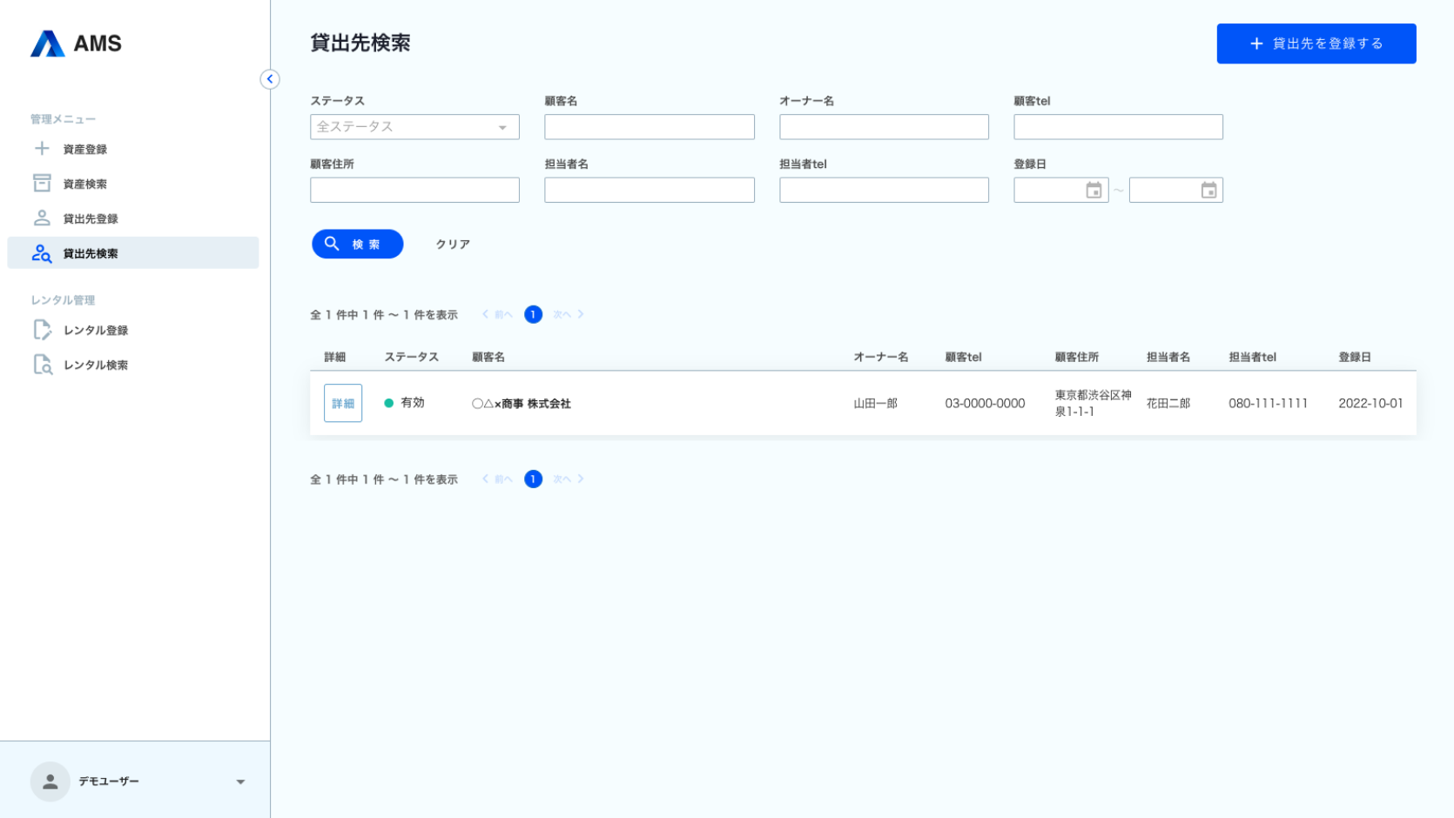The image size is (1454, 818).
Task: Click the 貸出先検索 page title
Action: tap(360, 43)
